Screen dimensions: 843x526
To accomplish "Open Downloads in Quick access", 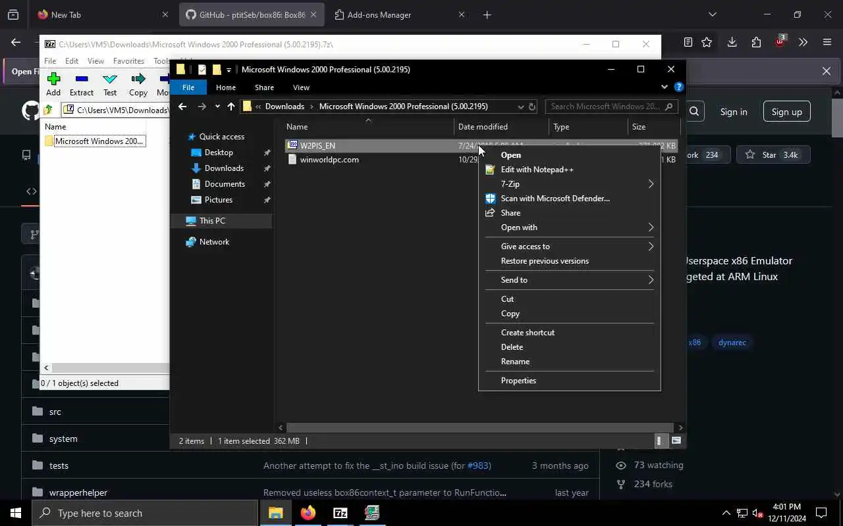I will pos(224,168).
